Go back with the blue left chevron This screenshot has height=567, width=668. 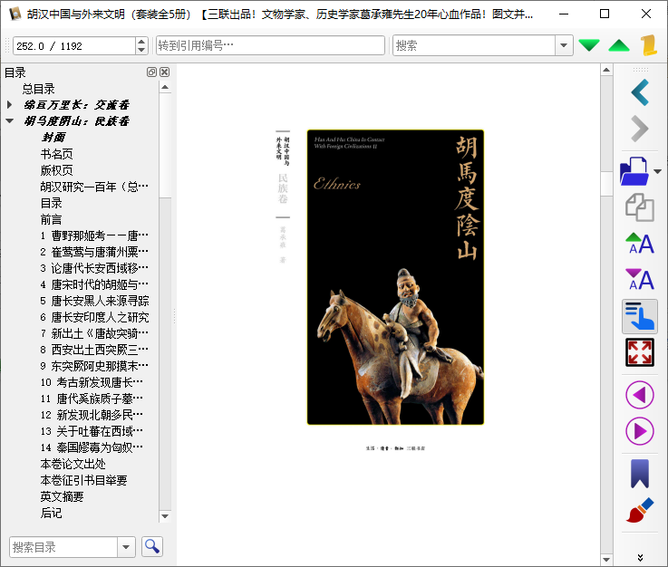pyautogui.click(x=640, y=92)
